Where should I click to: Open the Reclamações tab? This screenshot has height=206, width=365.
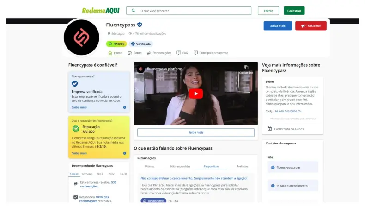point(159,53)
